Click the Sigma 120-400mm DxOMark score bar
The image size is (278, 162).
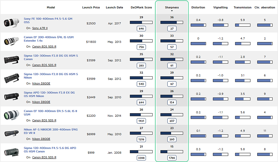coord(141,151)
